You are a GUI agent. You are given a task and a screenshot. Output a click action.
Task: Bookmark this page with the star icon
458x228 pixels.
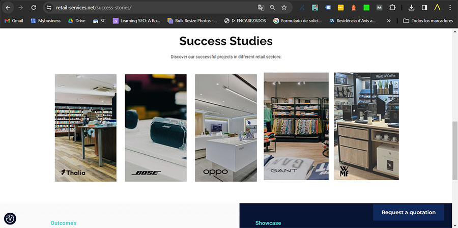point(284,8)
